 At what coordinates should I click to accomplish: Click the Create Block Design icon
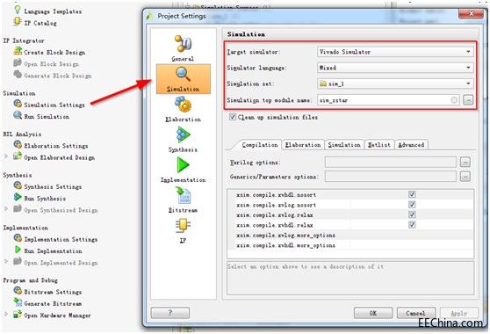[x=18, y=51]
